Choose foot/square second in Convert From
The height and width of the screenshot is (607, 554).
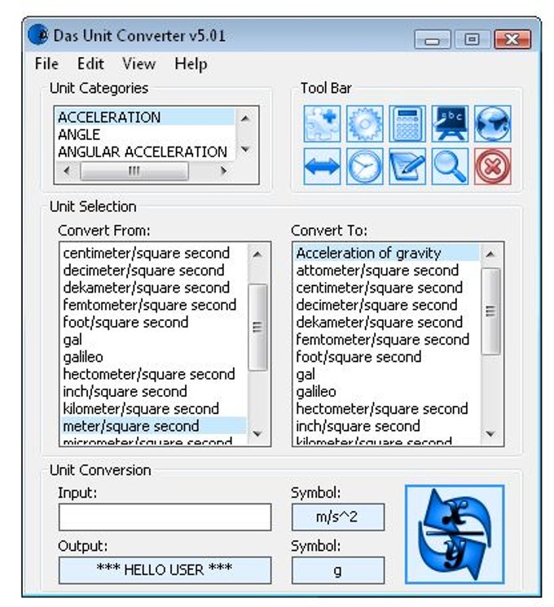[x=153, y=323]
